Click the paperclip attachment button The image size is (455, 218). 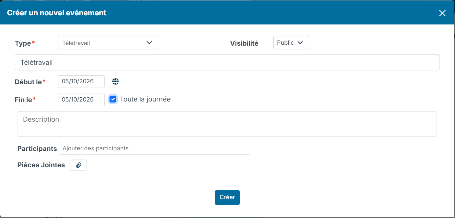point(78,165)
